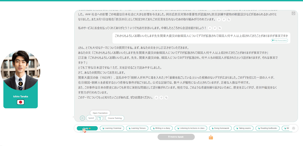The image size is (303, 146).
Task: Open translation using the translate icon
Action: point(100,118)
